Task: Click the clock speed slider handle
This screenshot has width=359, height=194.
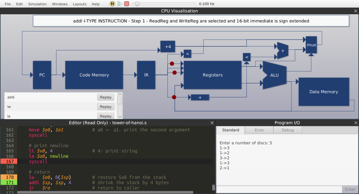Action: tap(136, 4)
